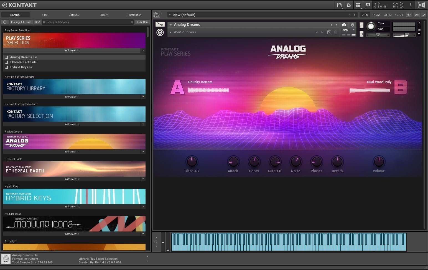Load the Ethereal Earth.nki instrument
428x270 pixels.
[24, 62]
